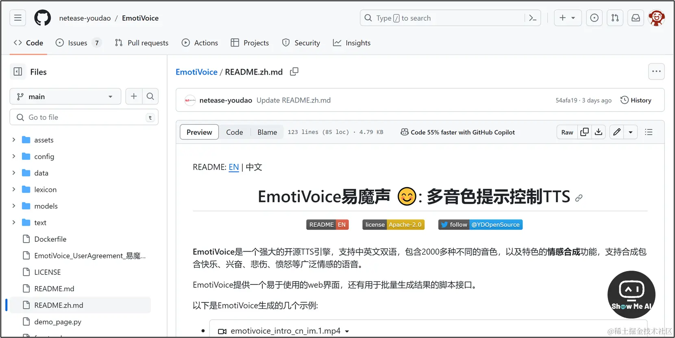Open the Actions tab
The width and height of the screenshot is (675, 338).
200,43
